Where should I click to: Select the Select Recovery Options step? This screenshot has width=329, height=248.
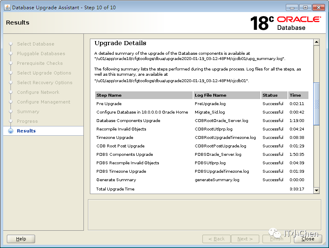click(45, 83)
